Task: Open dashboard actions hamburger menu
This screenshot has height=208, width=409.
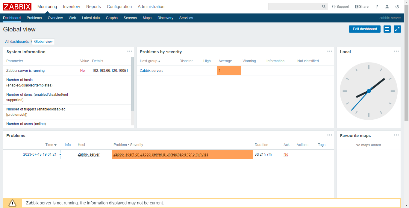Action: 387,29
